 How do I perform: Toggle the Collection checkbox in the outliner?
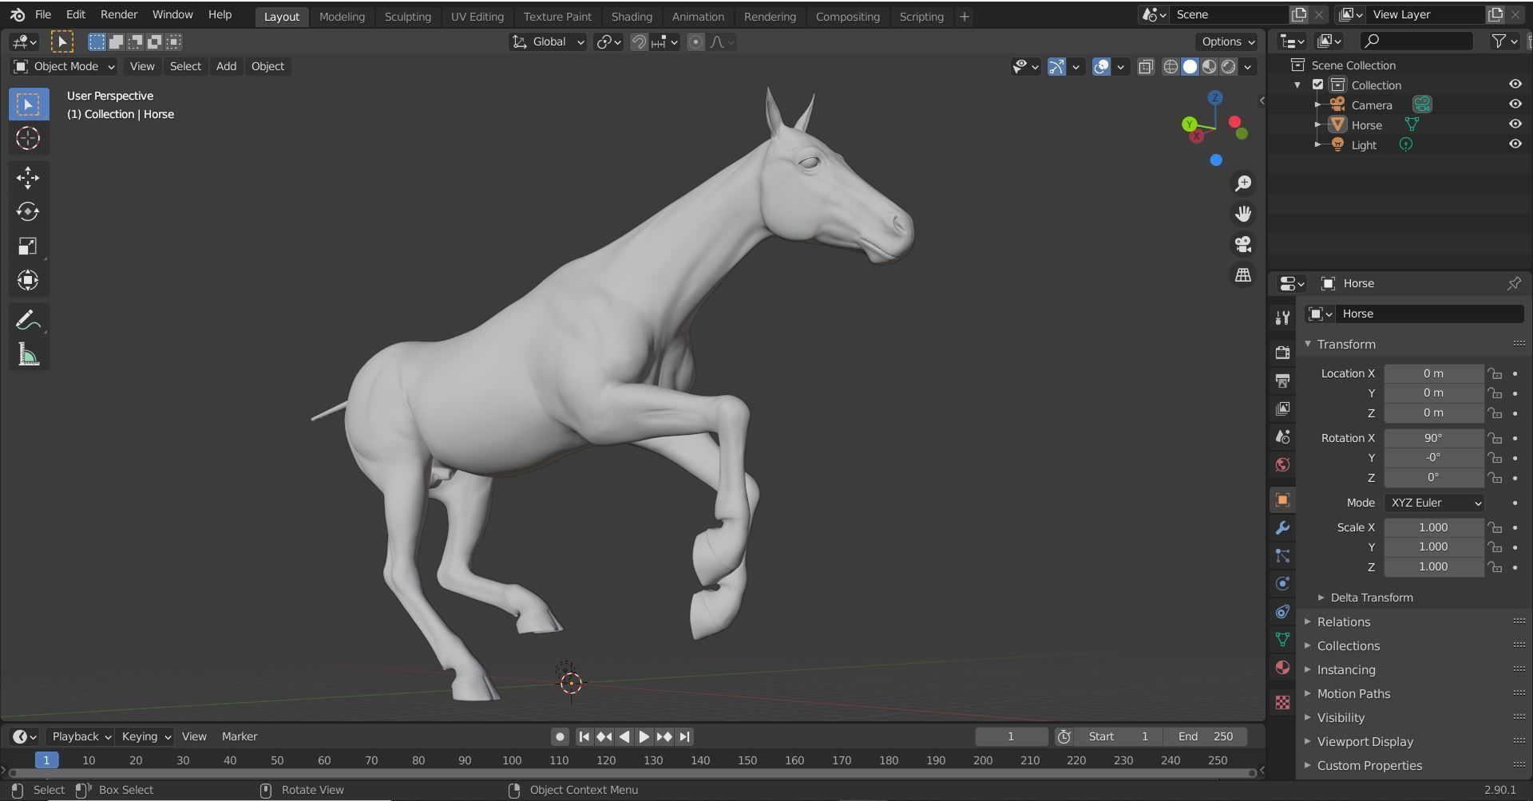[1317, 84]
